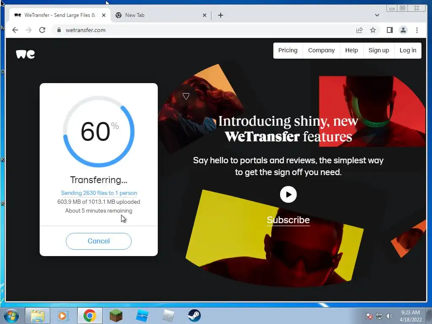Click the yellow sunglasses artwork image
This screenshot has height=324, width=432.
click(274, 239)
